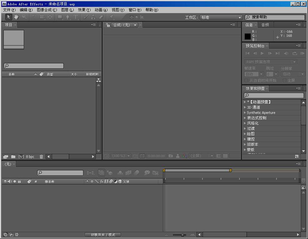The width and height of the screenshot is (308, 239).
Task: Click the new composition icon in Project panel
Action: click(x=21, y=157)
